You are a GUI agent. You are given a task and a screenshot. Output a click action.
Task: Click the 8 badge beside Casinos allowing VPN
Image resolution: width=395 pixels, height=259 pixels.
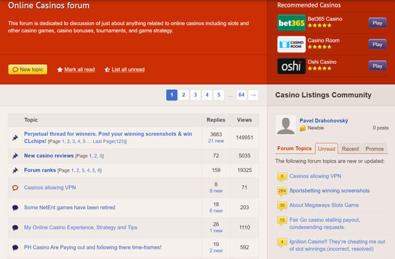[x=282, y=177]
